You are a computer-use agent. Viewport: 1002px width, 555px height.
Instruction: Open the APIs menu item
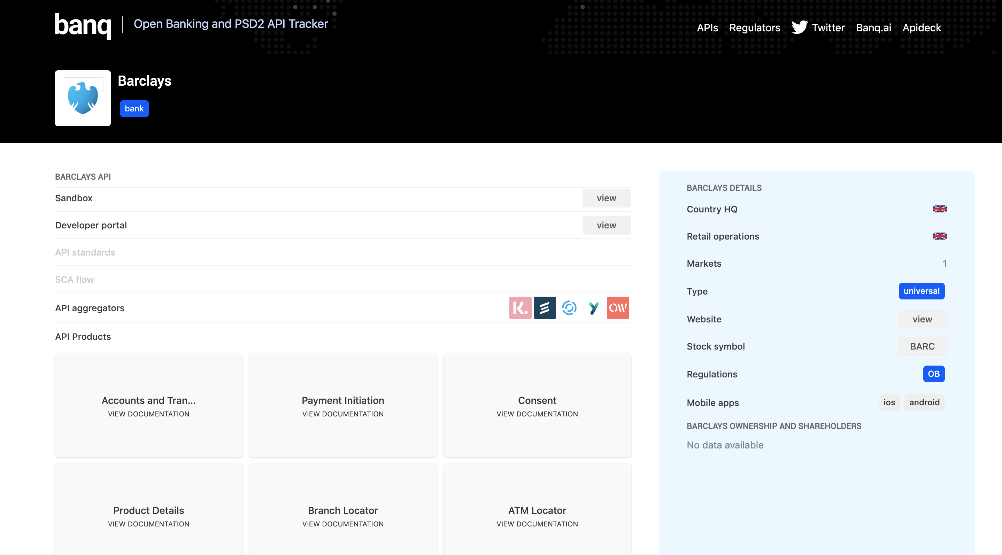(x=707, y=28)
